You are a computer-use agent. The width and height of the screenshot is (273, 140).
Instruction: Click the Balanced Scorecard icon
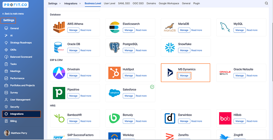[x=6, y=57]
